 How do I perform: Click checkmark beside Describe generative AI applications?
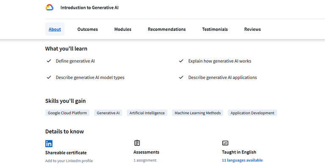coord(182,77)
